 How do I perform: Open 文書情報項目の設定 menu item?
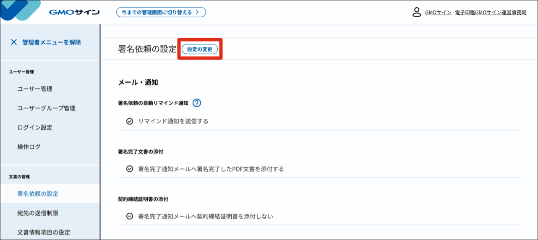coord(44,232)
